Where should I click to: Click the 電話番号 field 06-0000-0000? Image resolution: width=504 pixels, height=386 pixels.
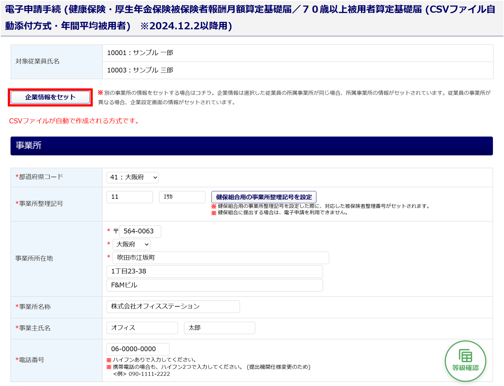point(138,349)
